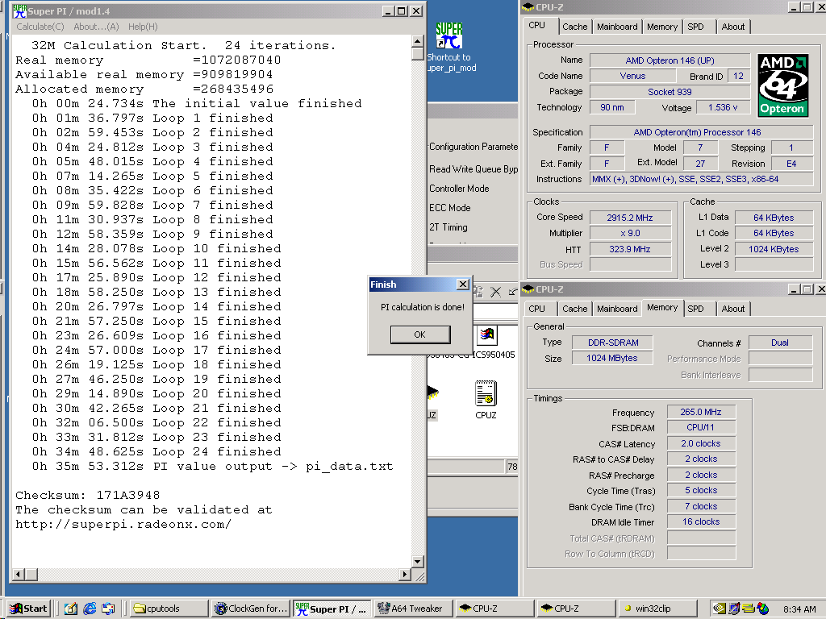
Task: Click the Cycle Time (Tras) value '5 clocks'
Action: pyautogui.click(x=701, y=491)
